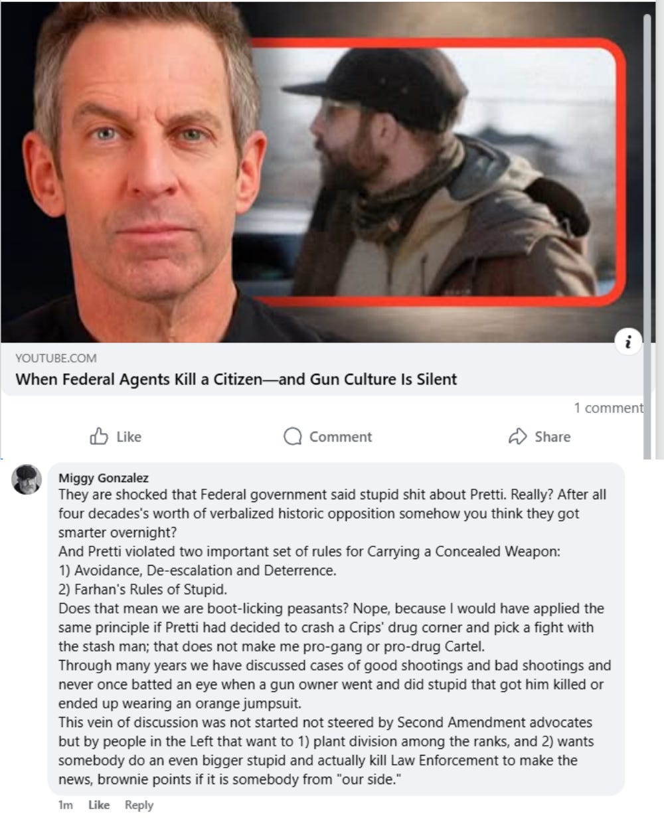Click the "Share" label under the post
Screen dimensions: 664x826
tap(552, 436)
